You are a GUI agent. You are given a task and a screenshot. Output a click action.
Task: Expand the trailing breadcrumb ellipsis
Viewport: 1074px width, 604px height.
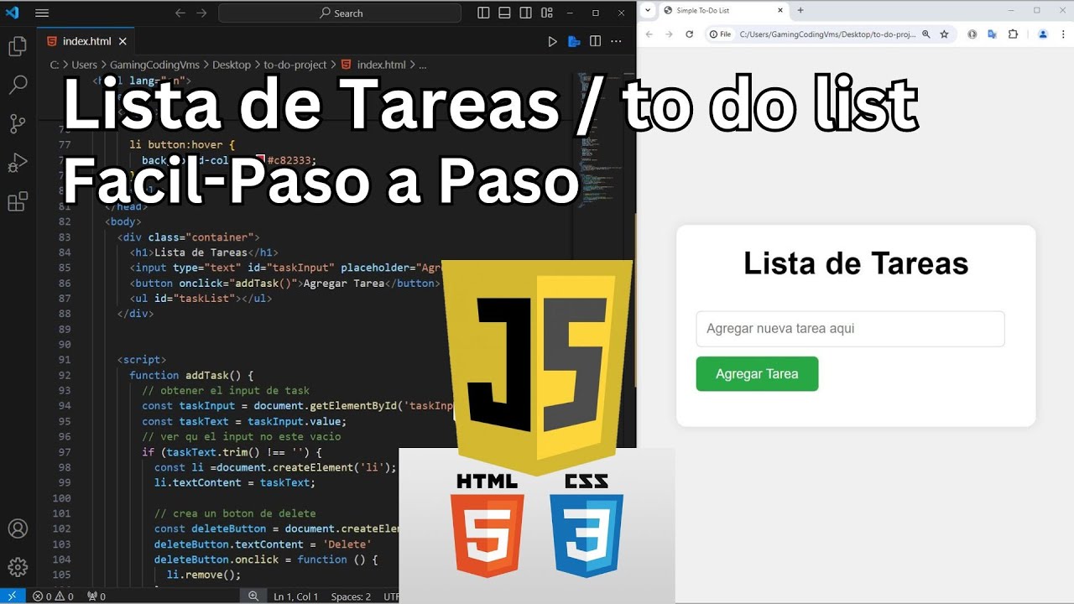pyautogui.click(x=423, y=65)
